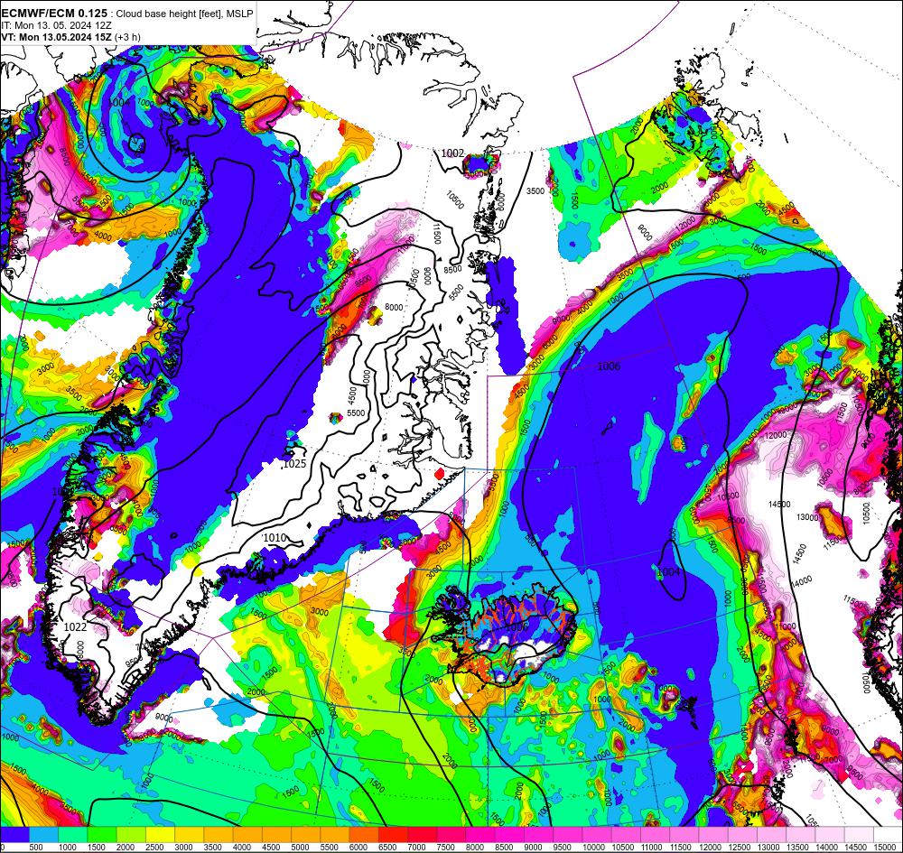Pick the orange legend swatch above 5500

[335, 835]
